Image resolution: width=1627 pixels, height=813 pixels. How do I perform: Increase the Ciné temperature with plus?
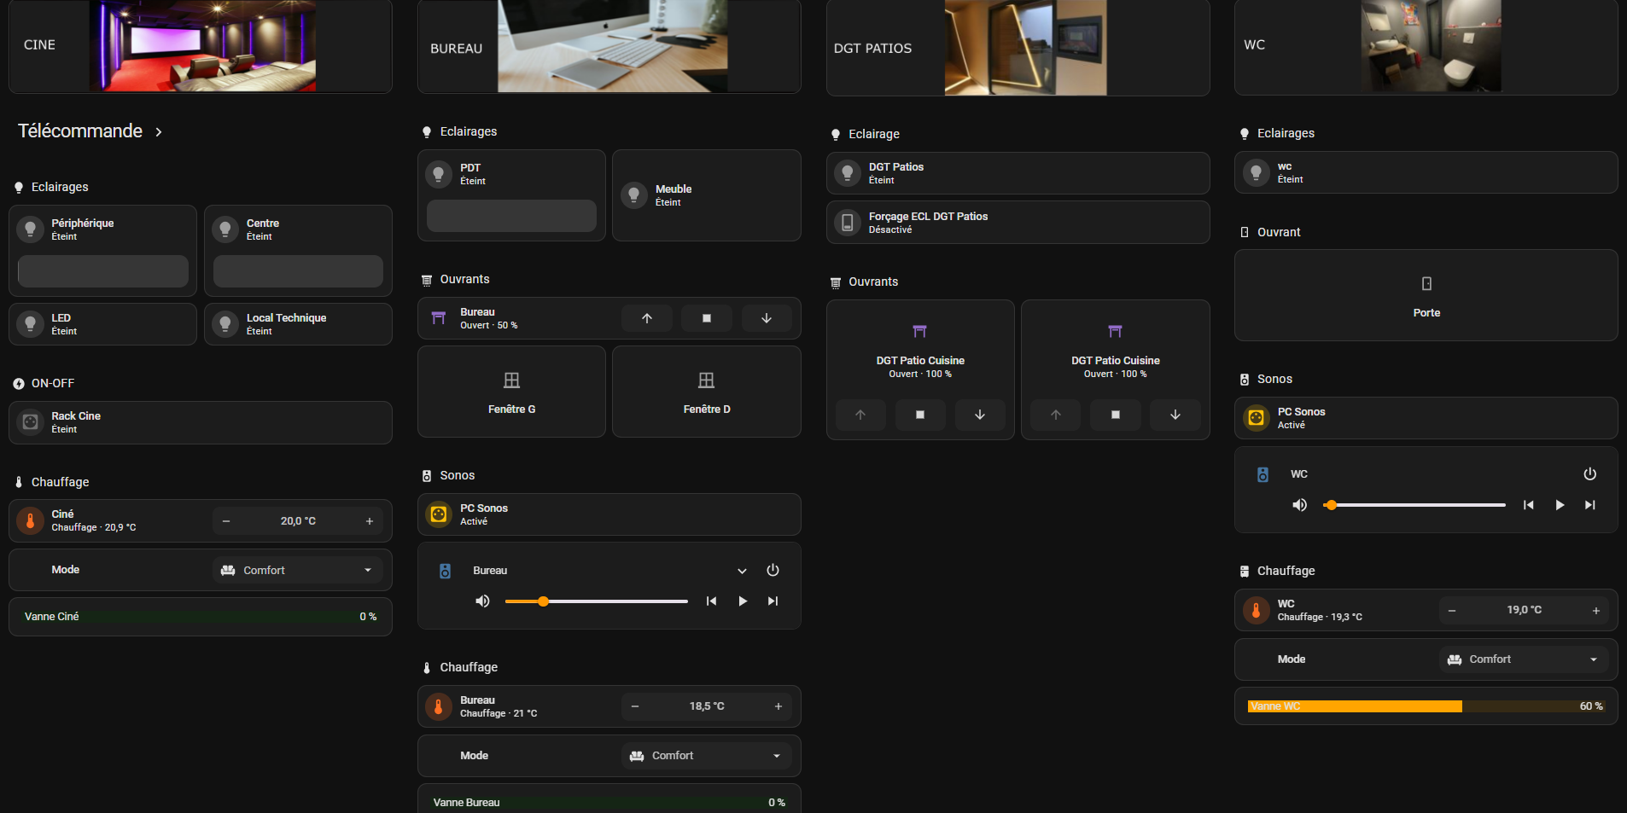pyautogui.click(x=370, y=521)
